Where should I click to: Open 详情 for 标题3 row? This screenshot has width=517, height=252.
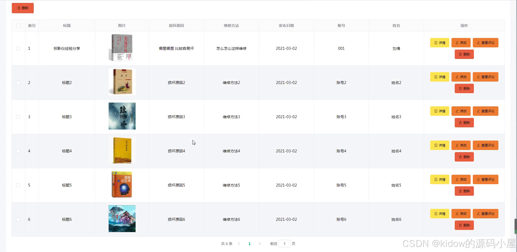[440, 111]
